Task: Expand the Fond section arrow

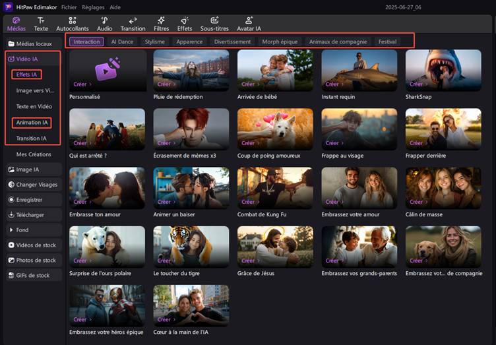Action: tap(11, 230)
